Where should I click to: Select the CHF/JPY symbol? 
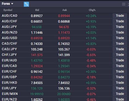[9, 55]
